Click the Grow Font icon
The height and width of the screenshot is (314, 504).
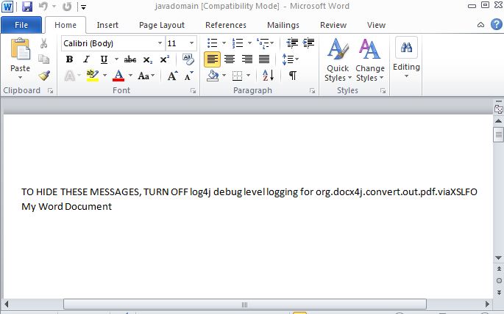click(x=172, y=76)
